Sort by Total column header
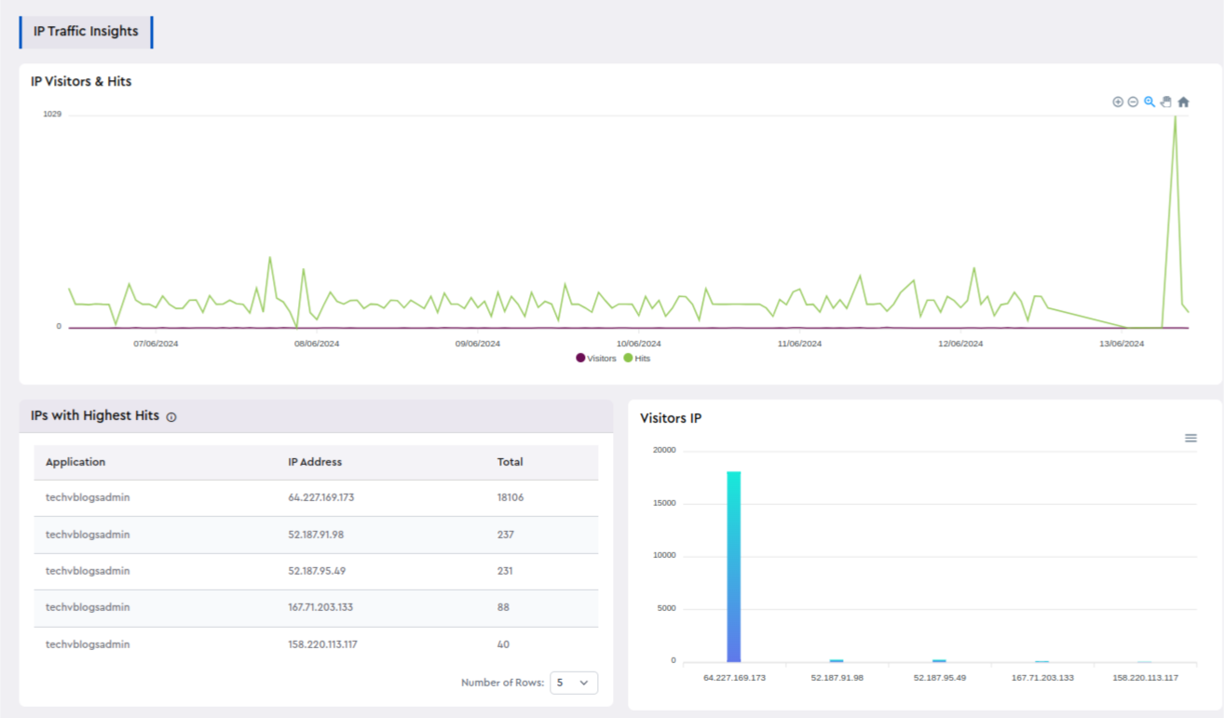 click(x=510, y=462)
